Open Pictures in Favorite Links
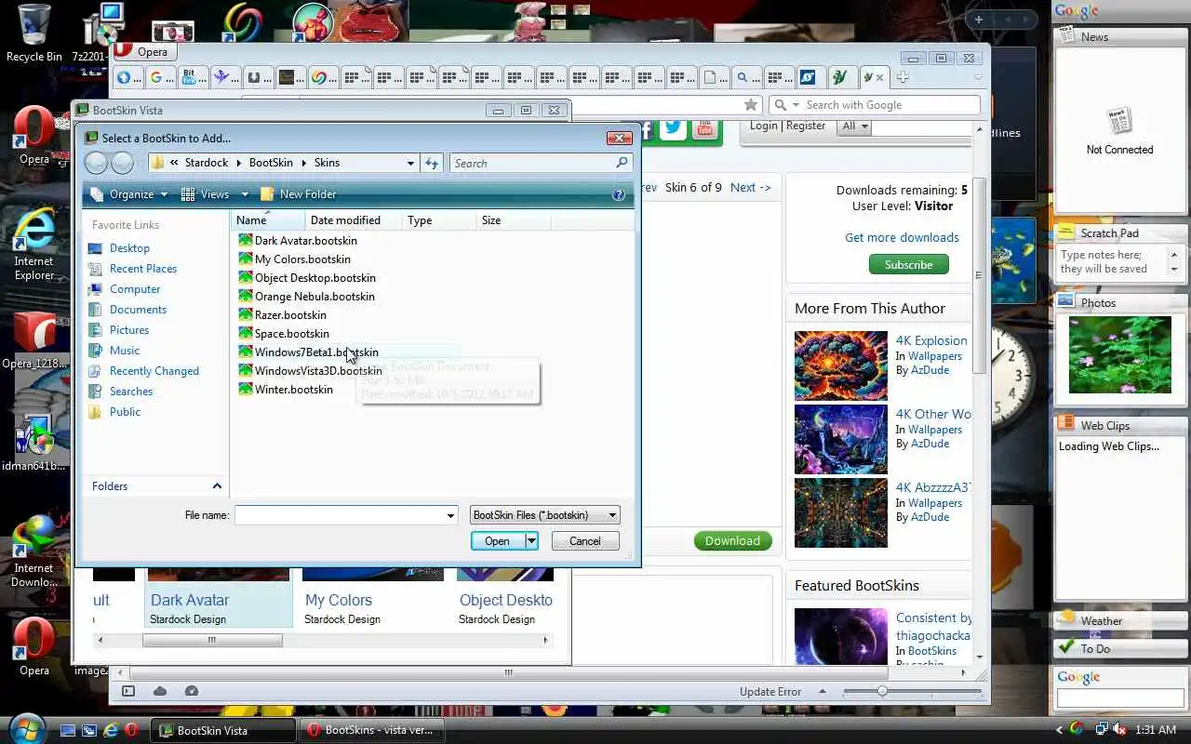This screenshot has height=744, width=1191. tap(129, 330)
